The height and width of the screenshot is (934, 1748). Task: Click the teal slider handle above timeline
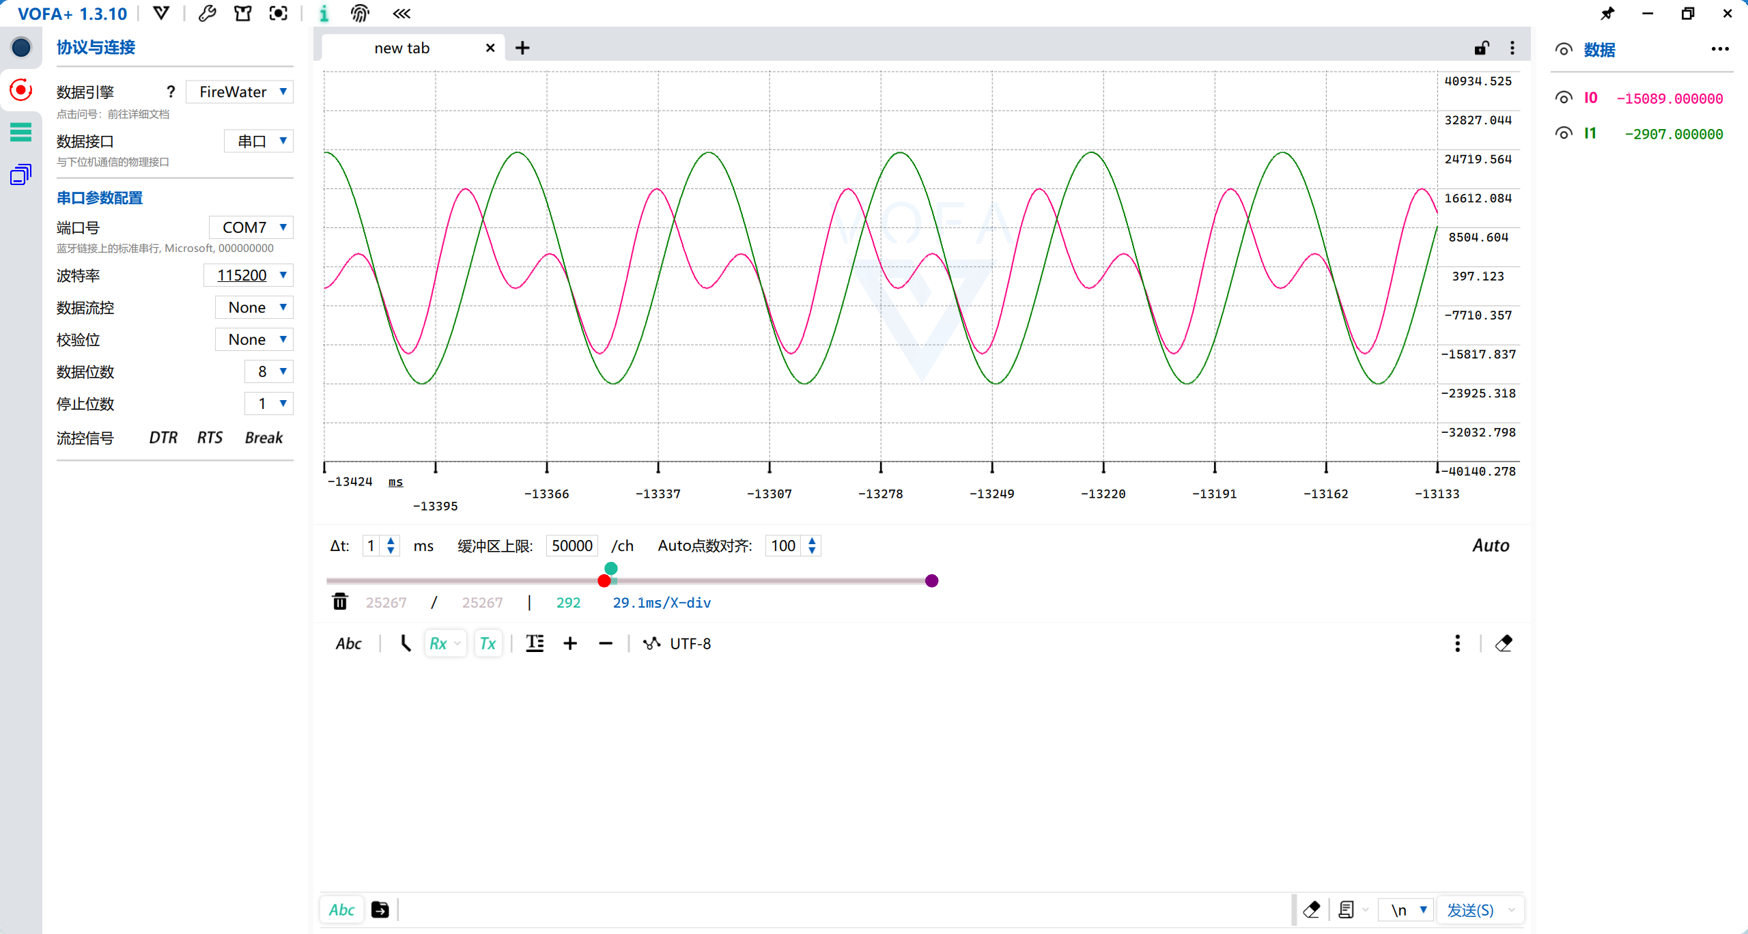click(611, 568)
